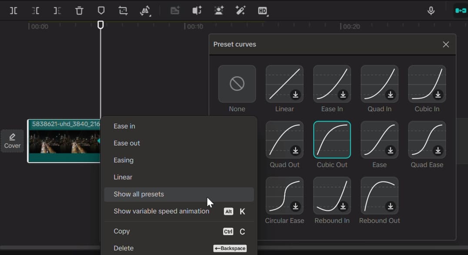Download the Ease curve arrow icon

(x=391, y=150)
